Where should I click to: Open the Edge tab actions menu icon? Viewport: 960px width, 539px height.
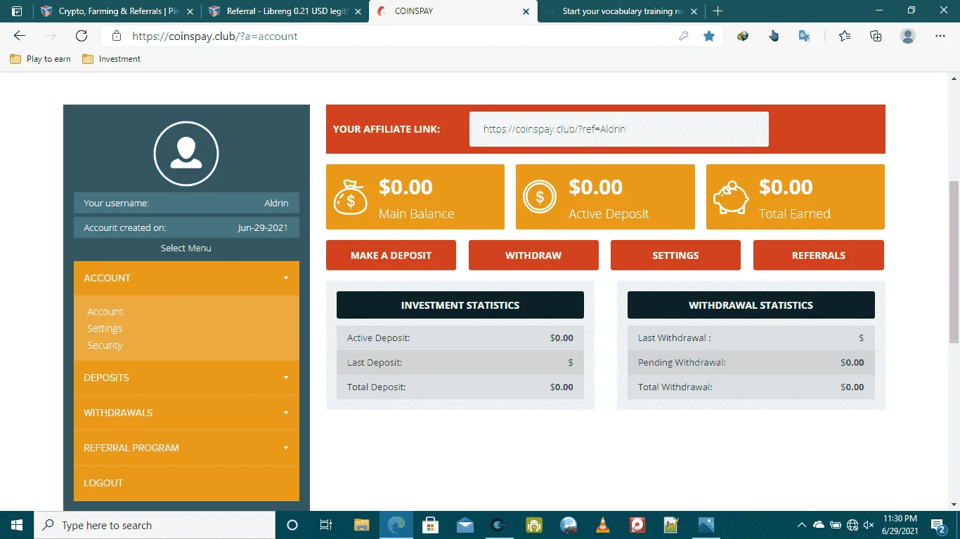pyautogui.click(x=17, y=11)
